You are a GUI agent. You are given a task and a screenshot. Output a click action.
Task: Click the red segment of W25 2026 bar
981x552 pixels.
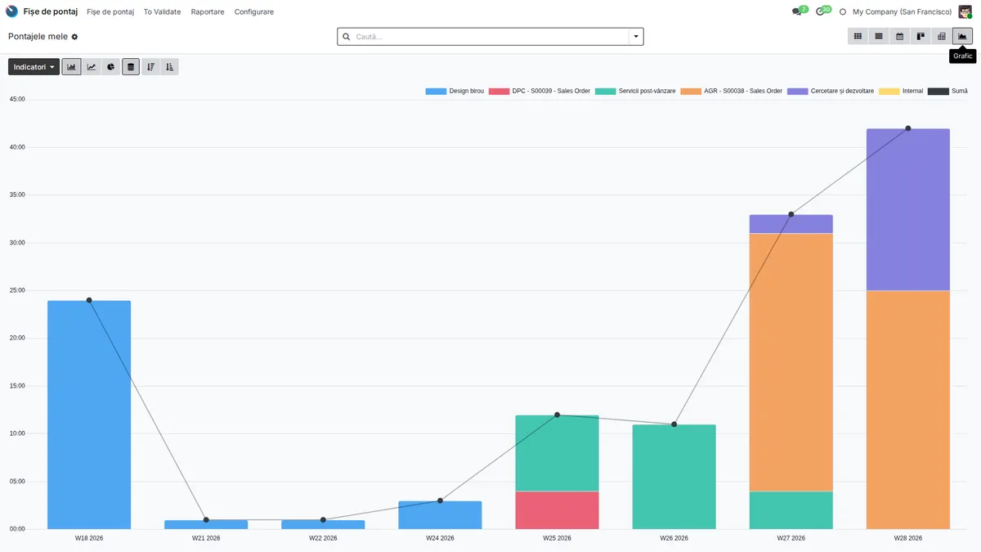557,510
